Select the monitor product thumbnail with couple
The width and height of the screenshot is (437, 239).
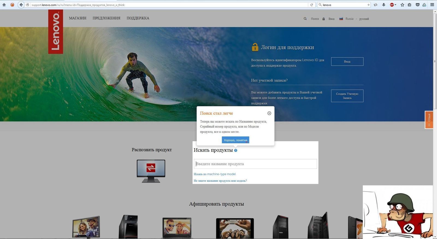86,227
